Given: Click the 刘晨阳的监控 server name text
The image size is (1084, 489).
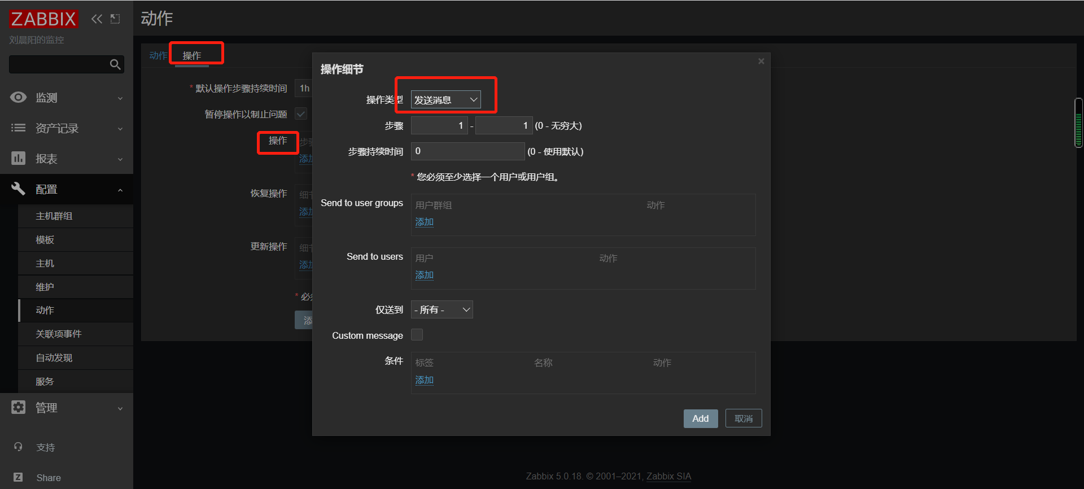Looking at the screenshot, I should 37,40.
